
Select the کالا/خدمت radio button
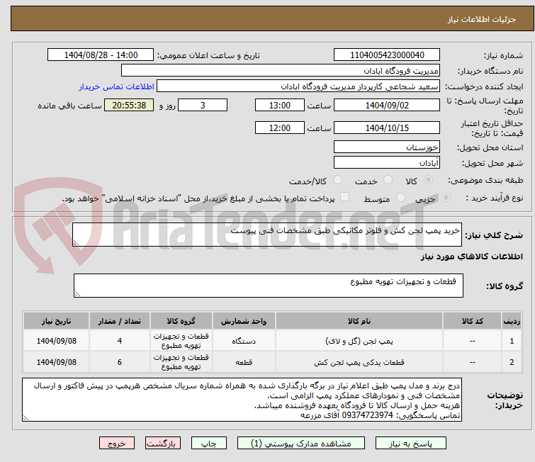point(337,180)
